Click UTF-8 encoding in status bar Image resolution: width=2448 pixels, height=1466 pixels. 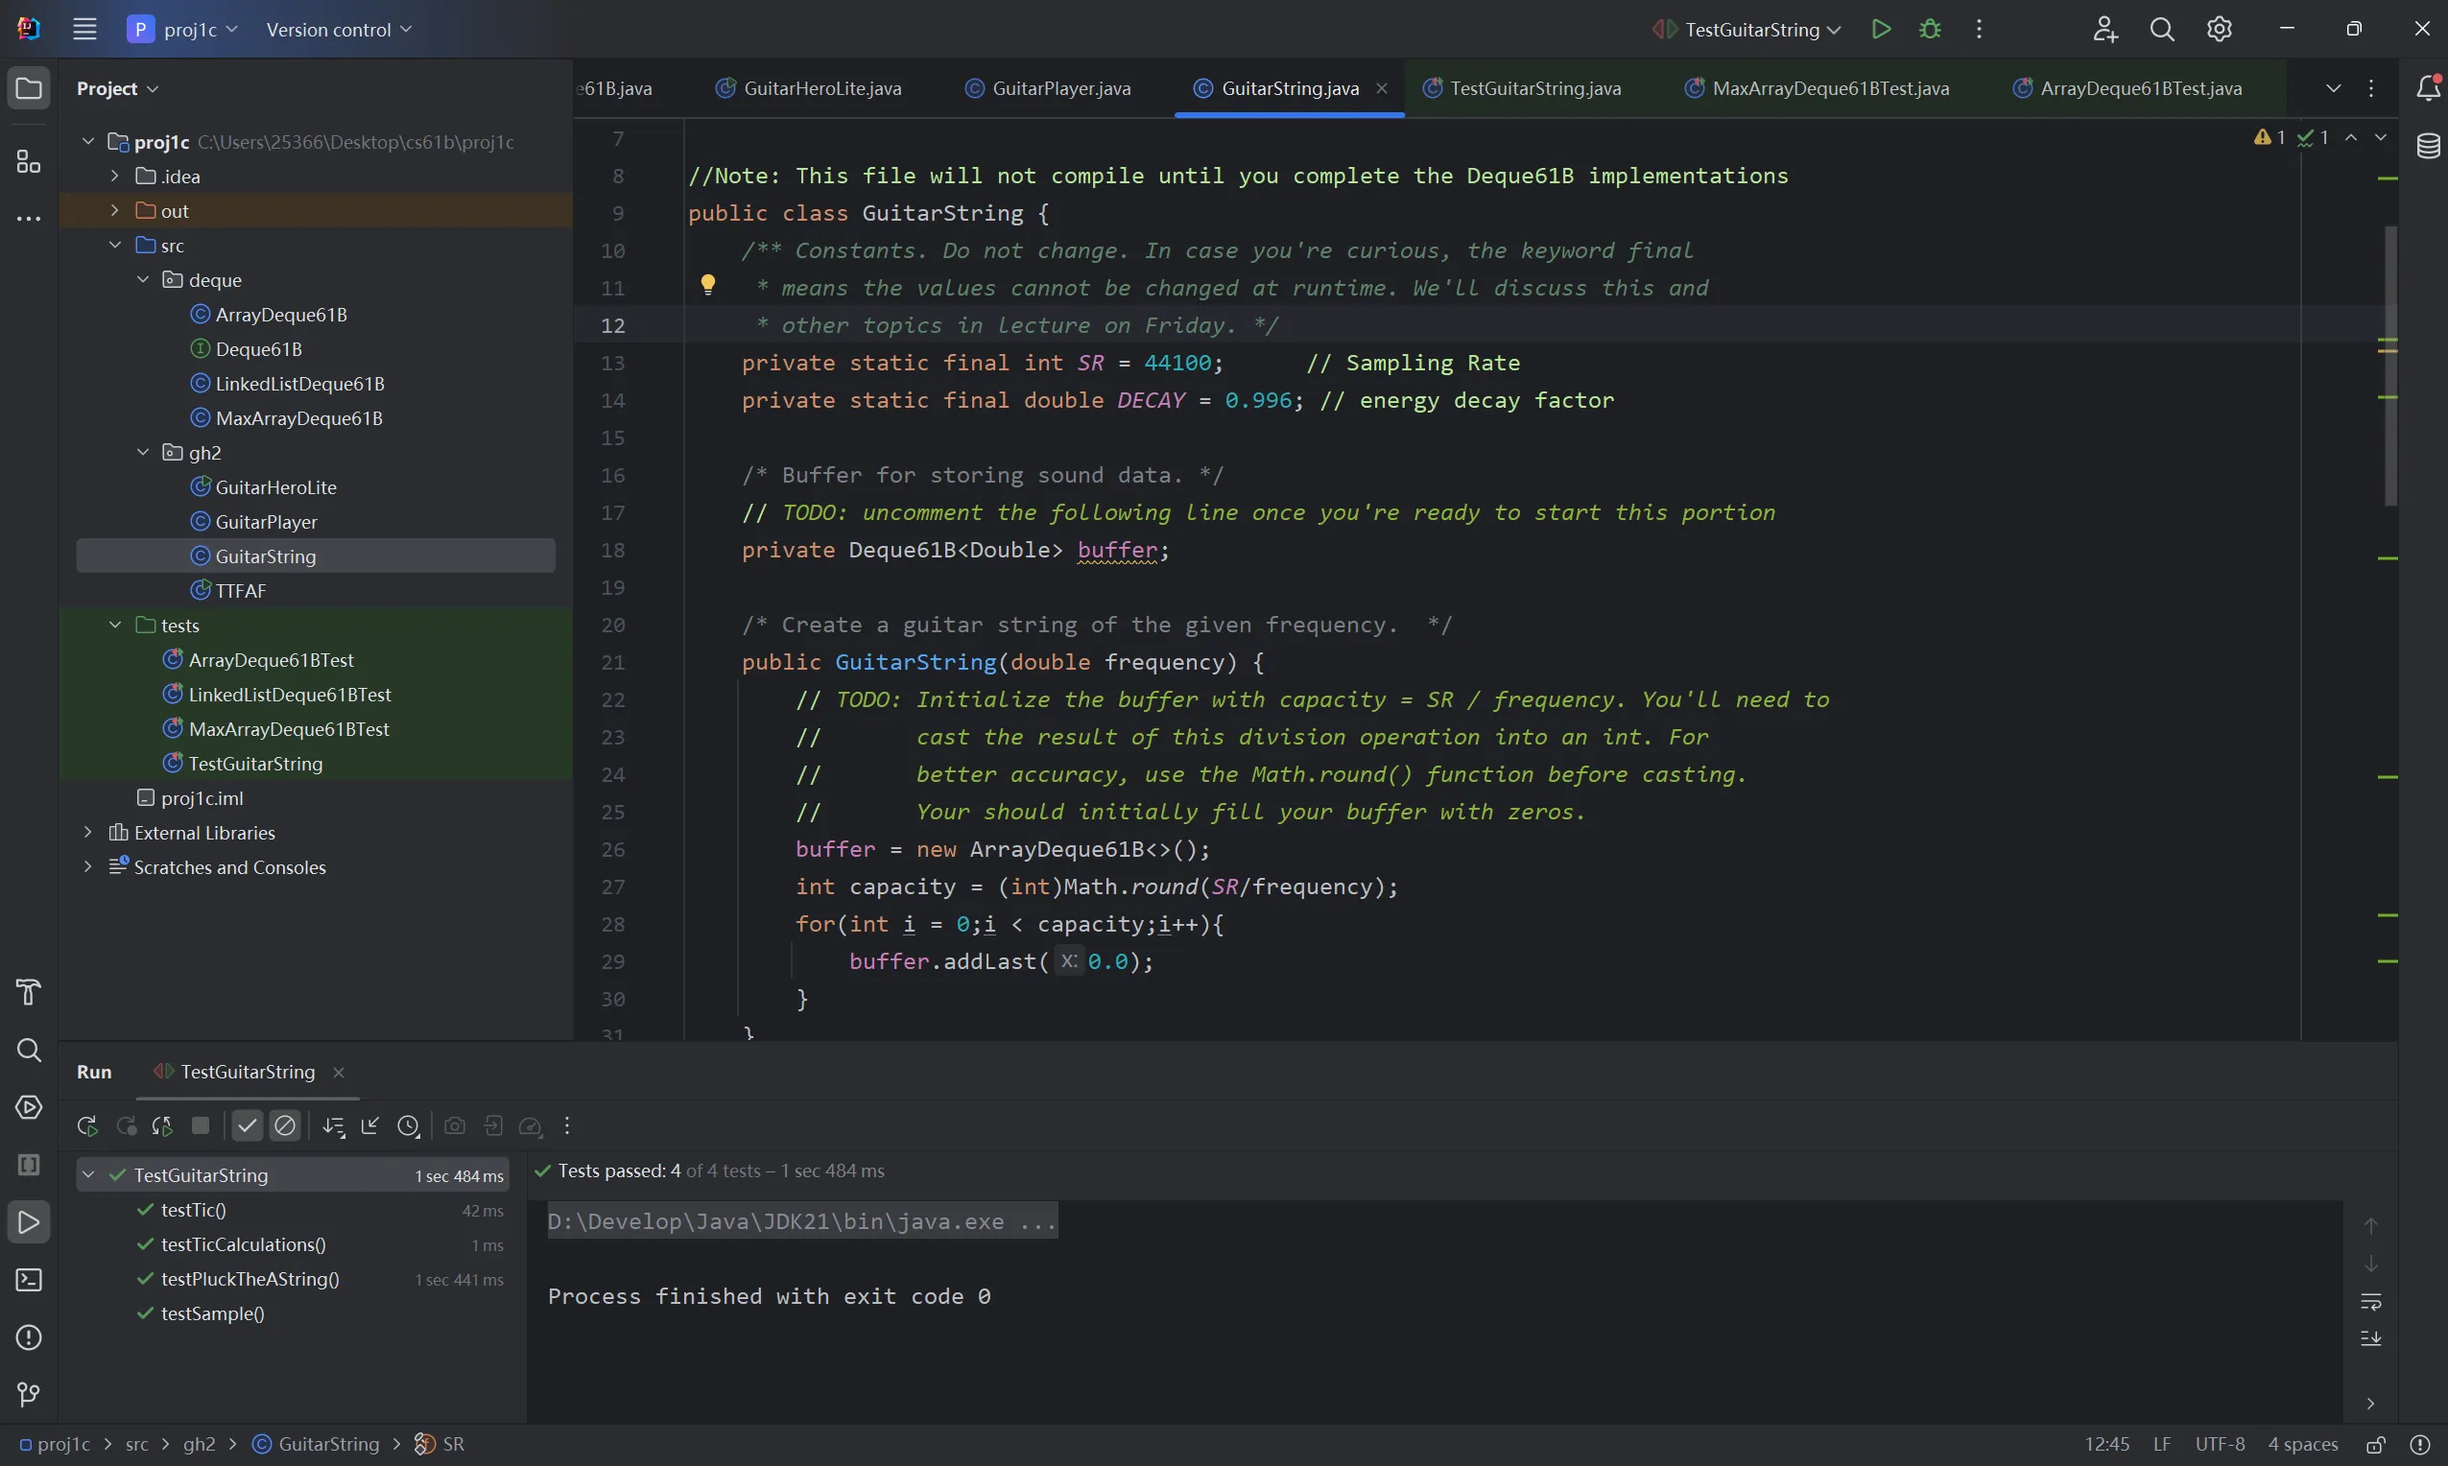[x=2220, y=1444]
